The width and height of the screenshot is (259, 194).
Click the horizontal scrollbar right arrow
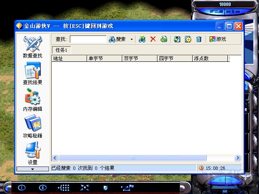pos(238,158)
